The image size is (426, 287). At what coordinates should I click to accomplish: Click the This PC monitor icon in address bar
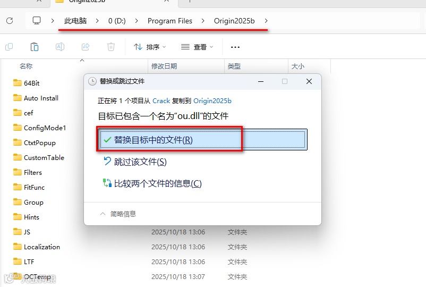coord(37,21)
